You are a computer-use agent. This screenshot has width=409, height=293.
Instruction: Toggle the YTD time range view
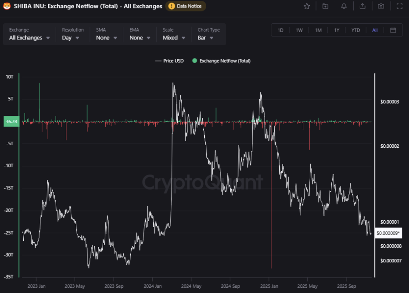coord(355,30)
